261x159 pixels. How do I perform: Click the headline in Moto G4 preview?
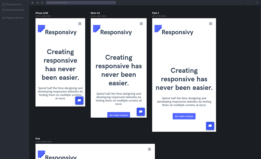[x=119, y=70]
